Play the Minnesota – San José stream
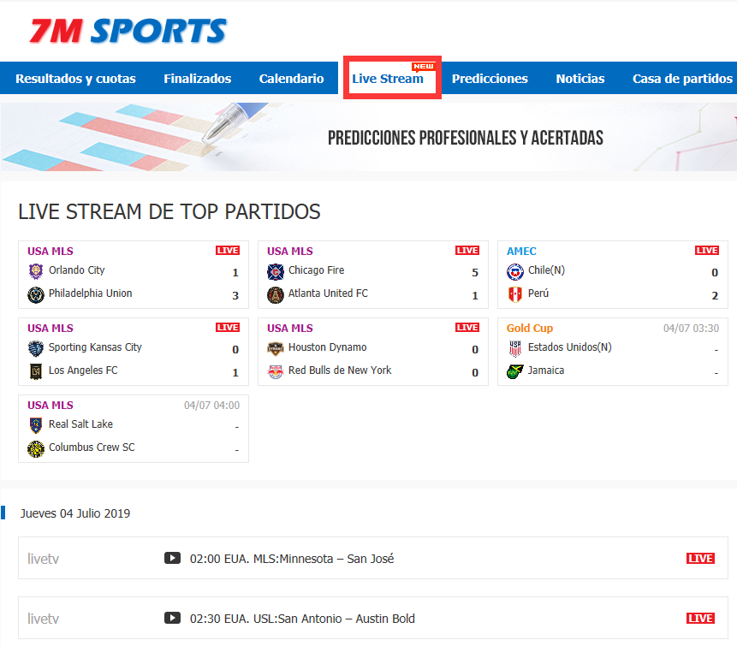The height and width of the screenshot is (646, 737). pos(172,558)
